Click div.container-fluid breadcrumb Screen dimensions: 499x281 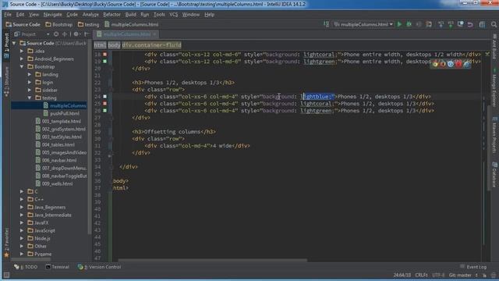click(x=151, y=45)
